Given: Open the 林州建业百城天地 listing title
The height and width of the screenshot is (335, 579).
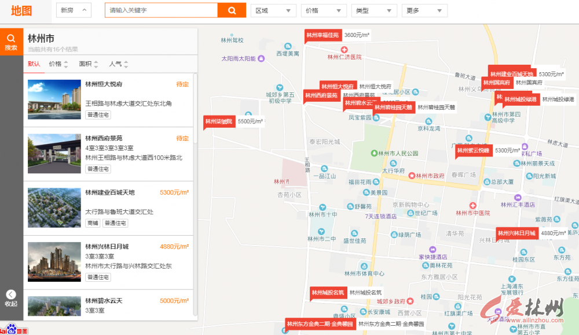Looking at the screenshot, I should tap(110, 192).
